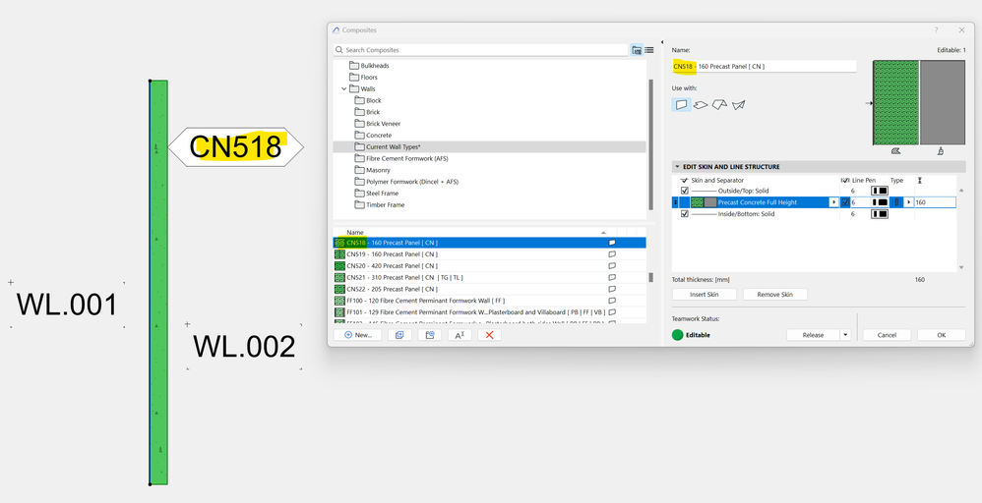Click the Remove Skin button
Image resolution: width=982 pixels, height=503 pixels.
click(x=774, y=295)
